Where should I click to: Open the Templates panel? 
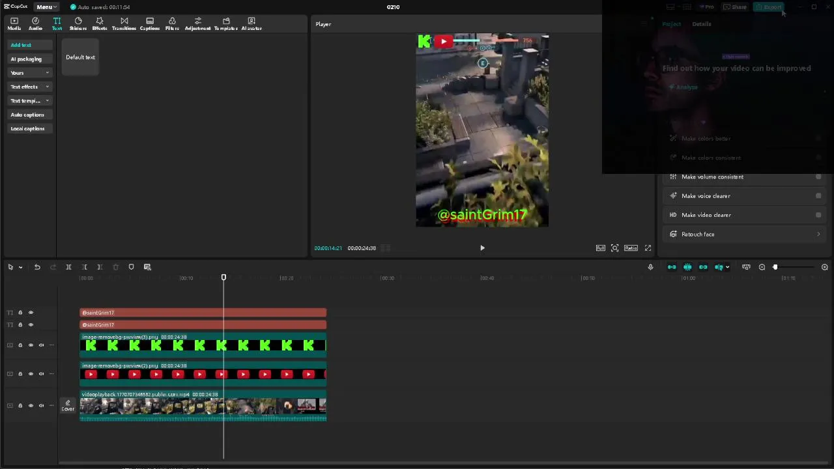click(226, 24)
